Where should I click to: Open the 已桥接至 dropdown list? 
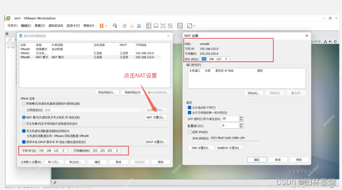tap(93, 110)
